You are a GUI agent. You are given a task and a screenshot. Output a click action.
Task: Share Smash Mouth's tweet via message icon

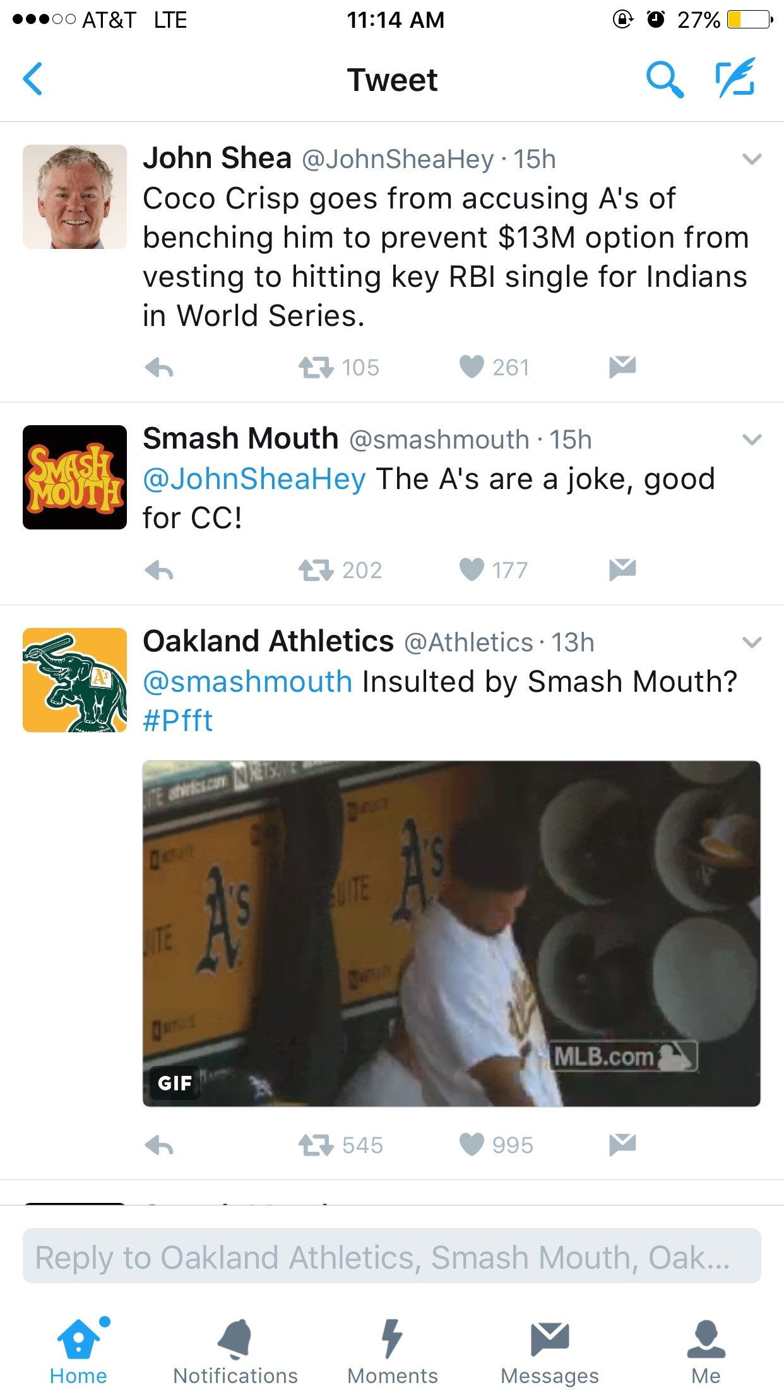[622, 570]
